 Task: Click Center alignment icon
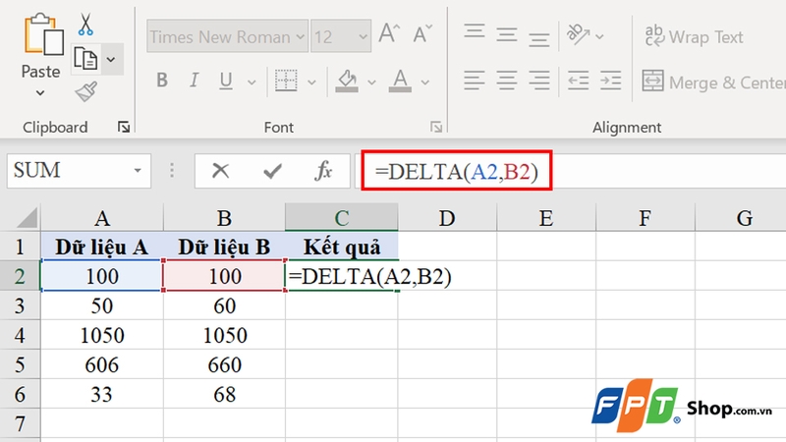tap(507, 81)
